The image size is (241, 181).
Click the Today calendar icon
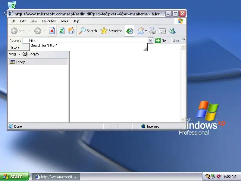click(x=12, y=62)
